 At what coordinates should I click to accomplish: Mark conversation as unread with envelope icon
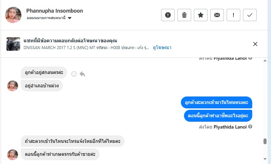[217, 15]
